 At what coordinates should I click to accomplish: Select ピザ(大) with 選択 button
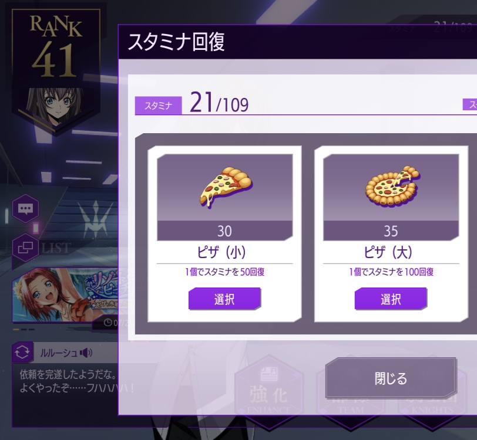click(391, 299)
